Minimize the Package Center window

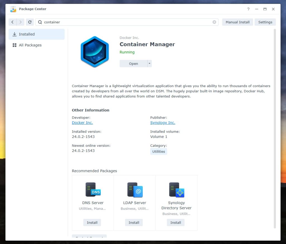click(257, 9)
